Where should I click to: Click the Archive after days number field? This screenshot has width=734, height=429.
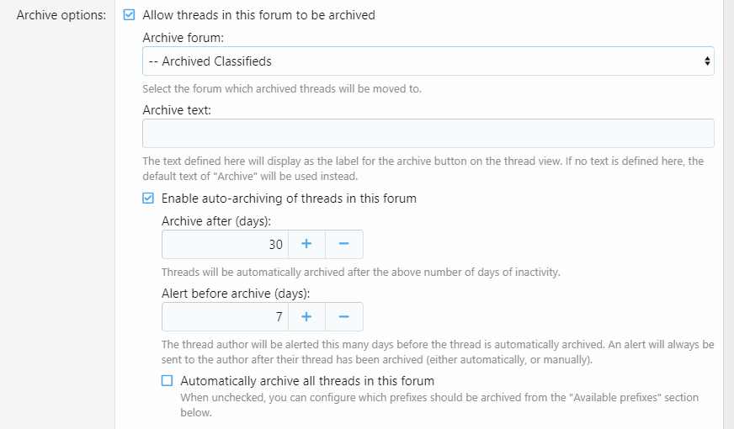(225, 245)
